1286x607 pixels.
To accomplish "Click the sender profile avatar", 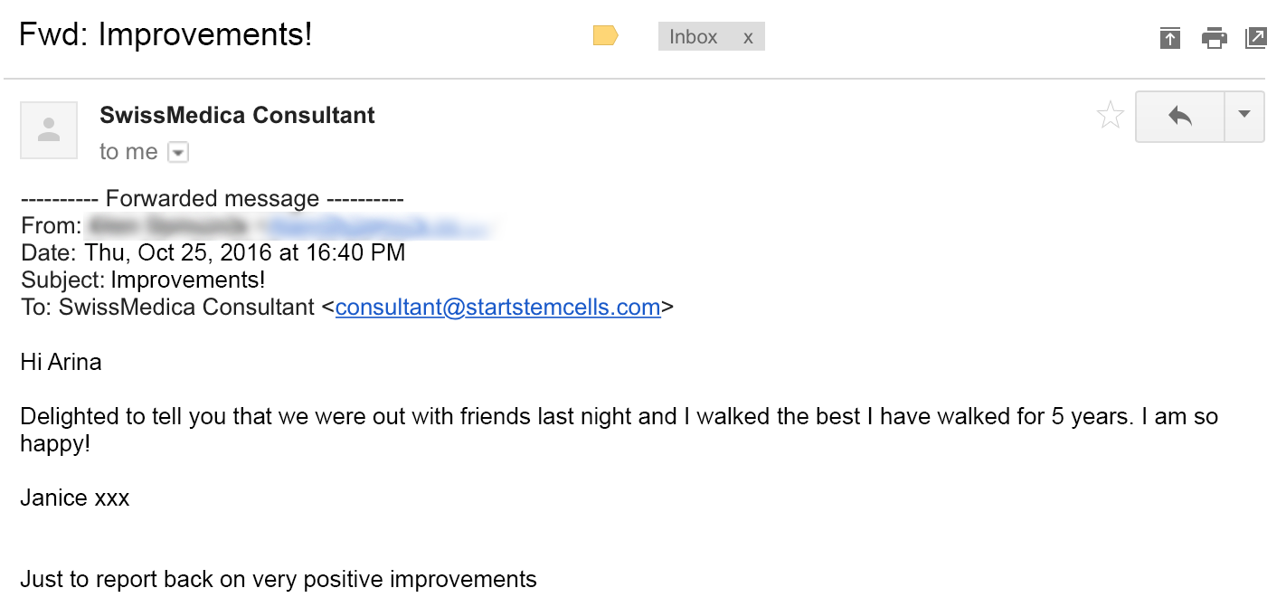I will 49,130.
